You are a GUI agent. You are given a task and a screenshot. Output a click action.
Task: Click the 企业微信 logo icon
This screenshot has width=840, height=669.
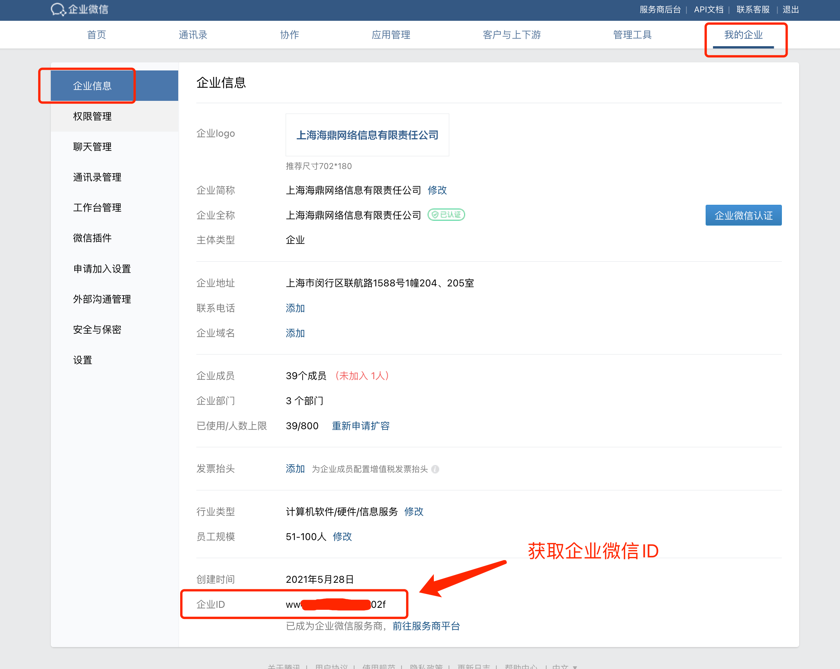point(58,9)
